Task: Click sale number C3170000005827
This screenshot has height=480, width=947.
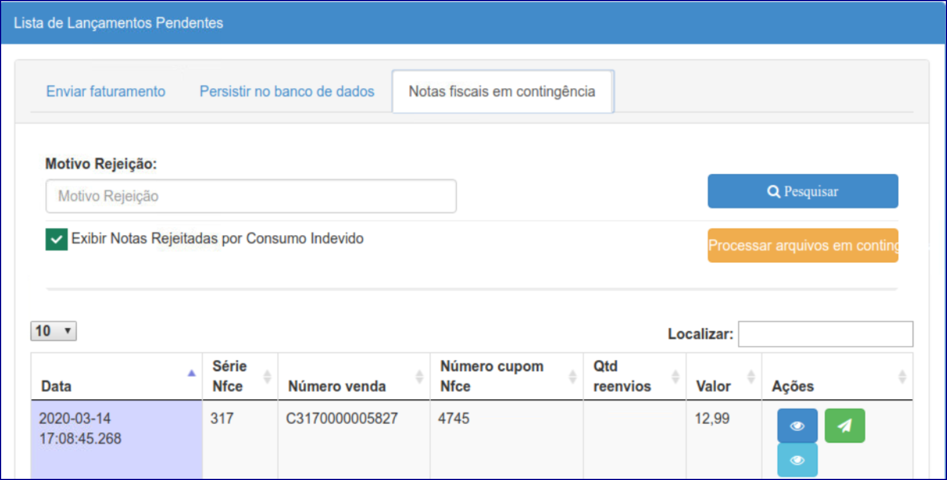Action: coord(342,419)
